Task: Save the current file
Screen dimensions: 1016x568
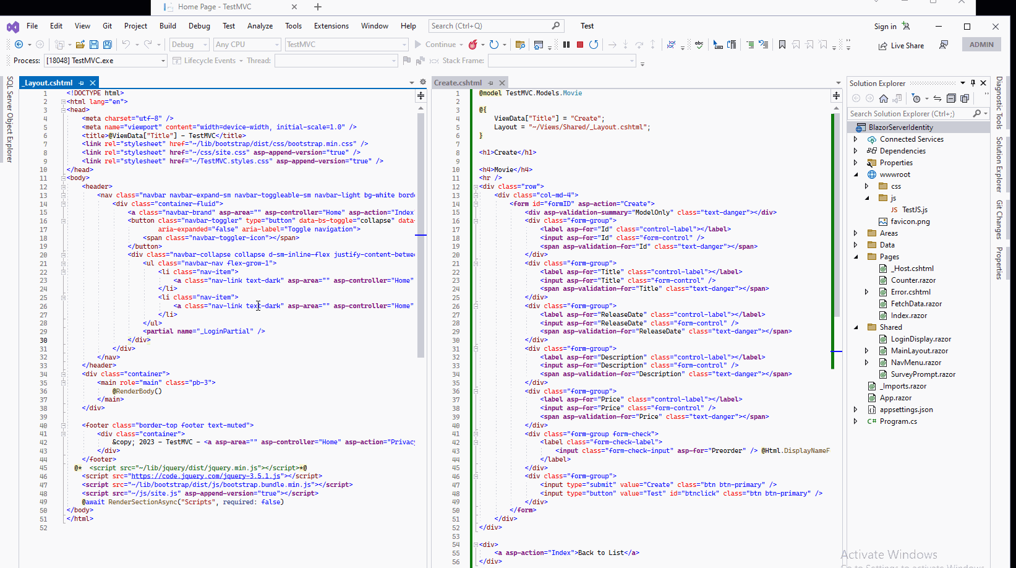Action: coord(94,45)
